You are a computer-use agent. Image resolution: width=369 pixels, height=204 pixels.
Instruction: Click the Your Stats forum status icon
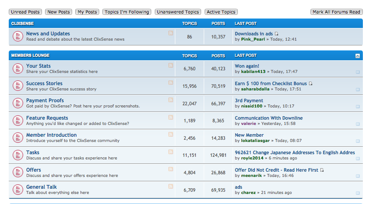(x=17, y=69)
